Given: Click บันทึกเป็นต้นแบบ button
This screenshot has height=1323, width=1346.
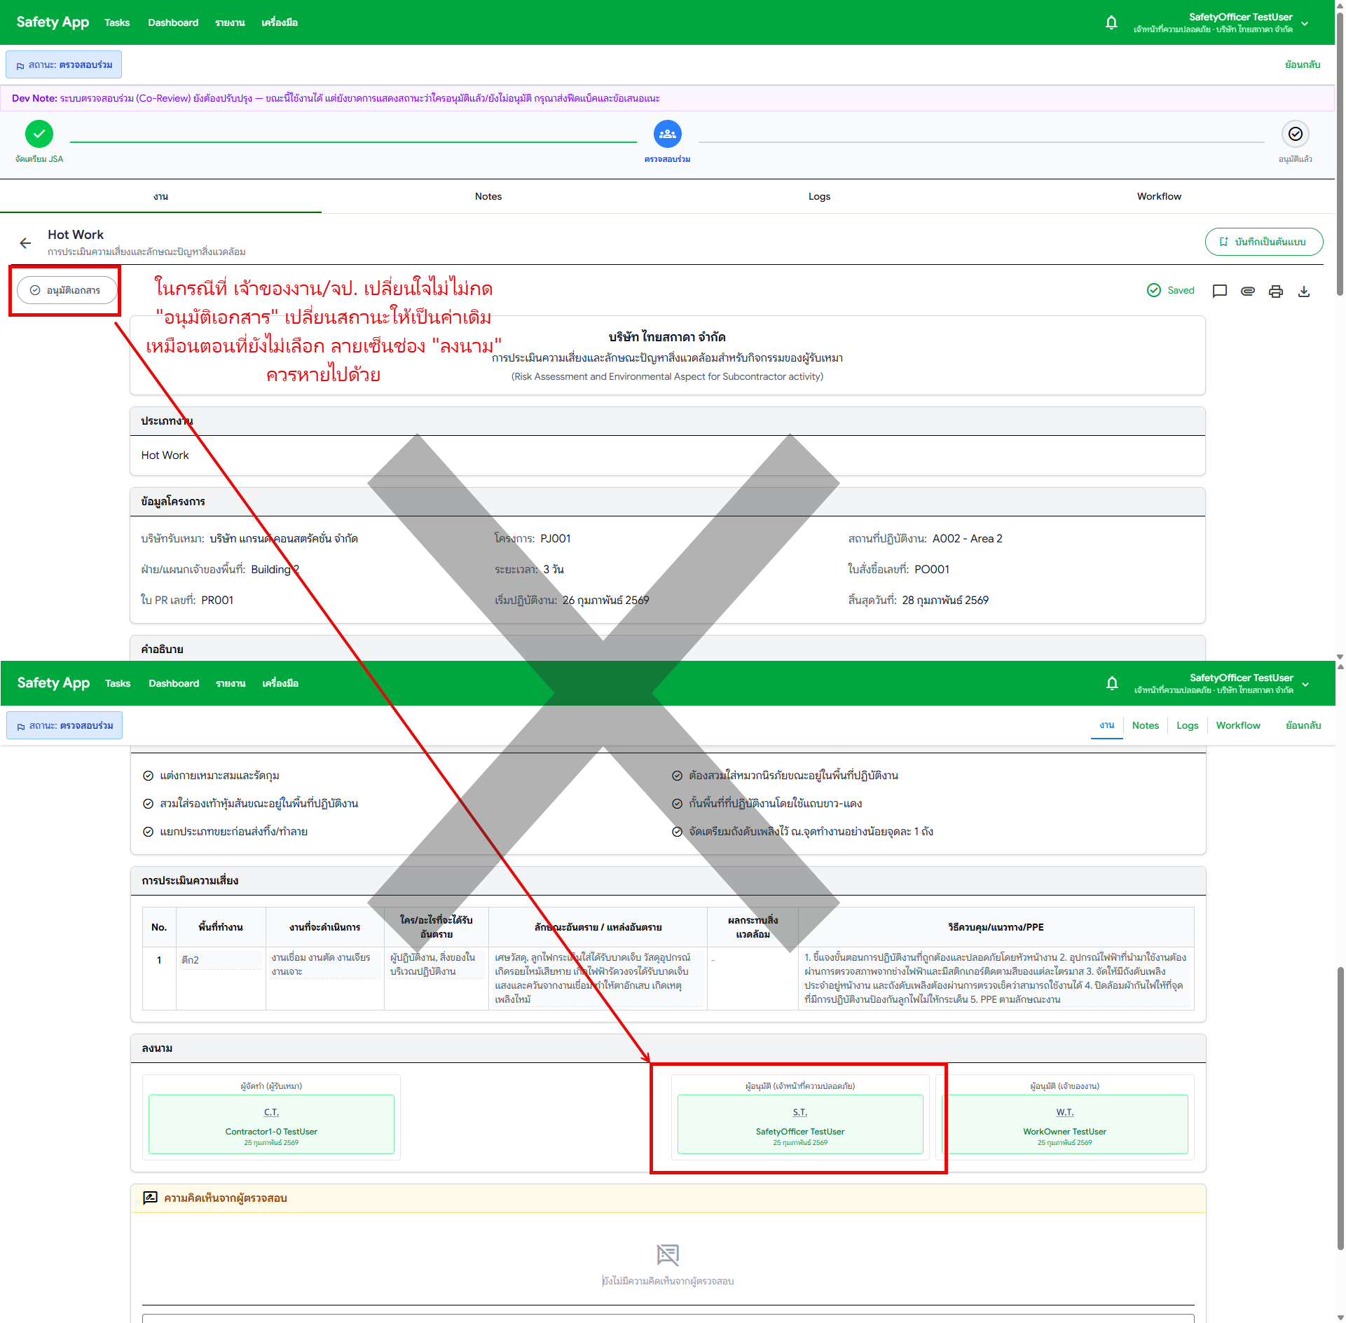Looking at the screenshot, I should [1263, 242].
